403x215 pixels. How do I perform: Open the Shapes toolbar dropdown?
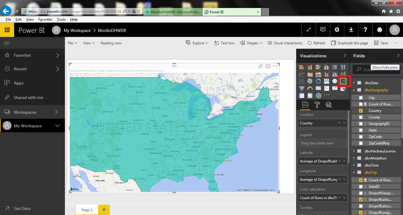(x=251, y=43)
